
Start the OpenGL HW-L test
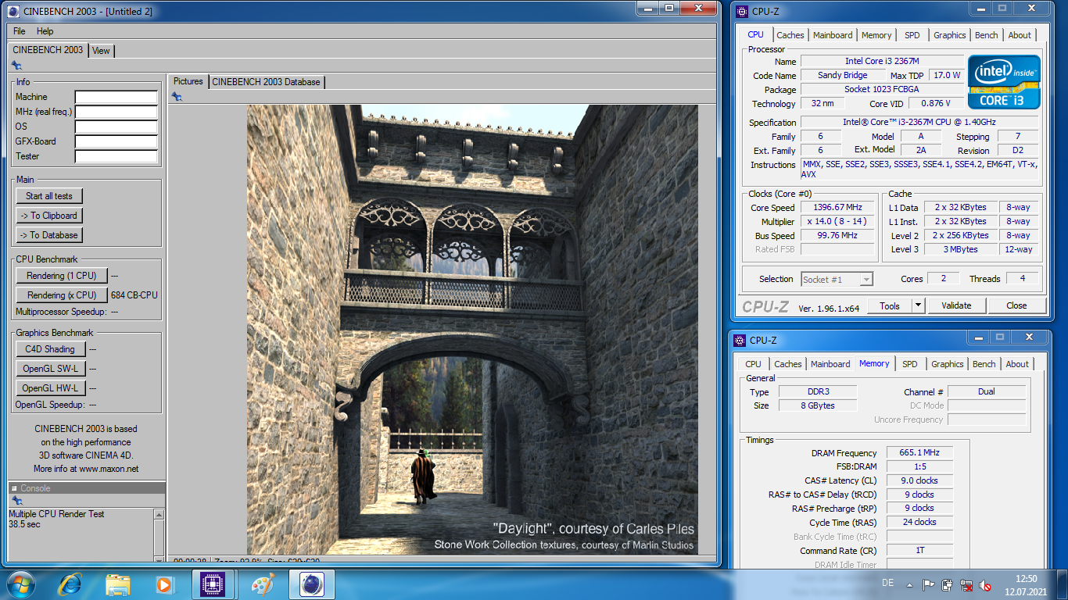pos(50,388)
